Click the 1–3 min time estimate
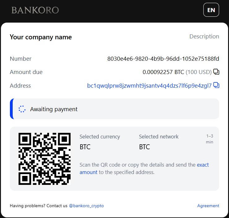Viewport: 229px width, 218px height. [x=210, y=139]
